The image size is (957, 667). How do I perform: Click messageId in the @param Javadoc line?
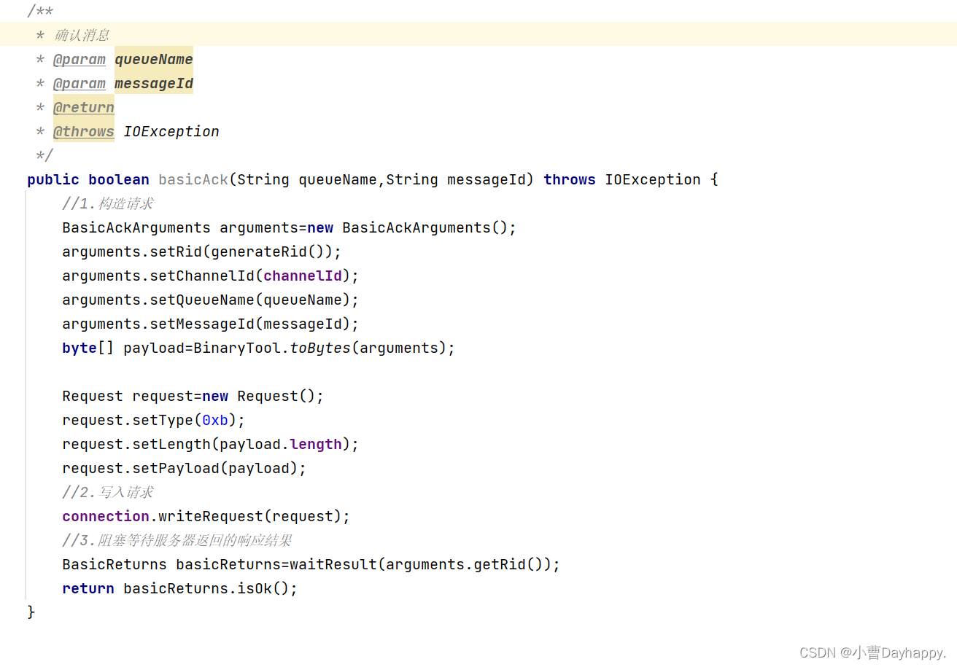coord(154,83)
